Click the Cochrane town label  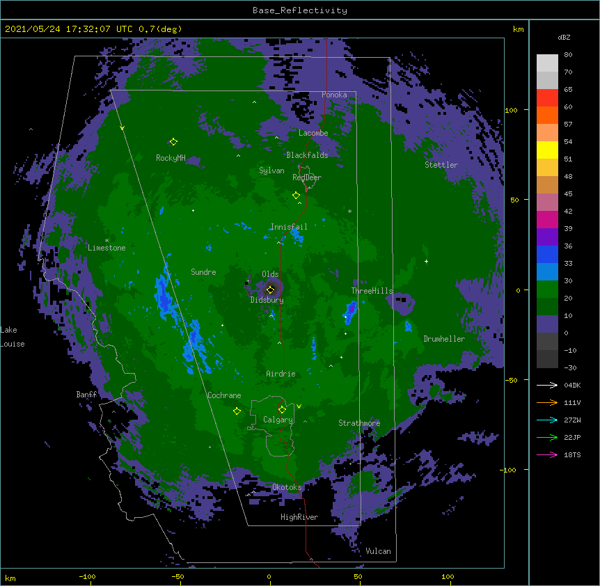[x=224, y=395]
